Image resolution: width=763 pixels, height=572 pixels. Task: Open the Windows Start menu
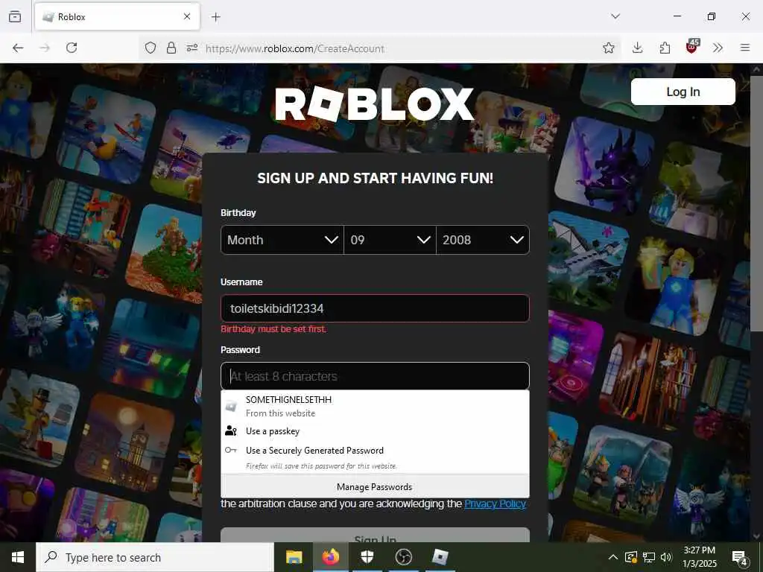click(18, 557)
